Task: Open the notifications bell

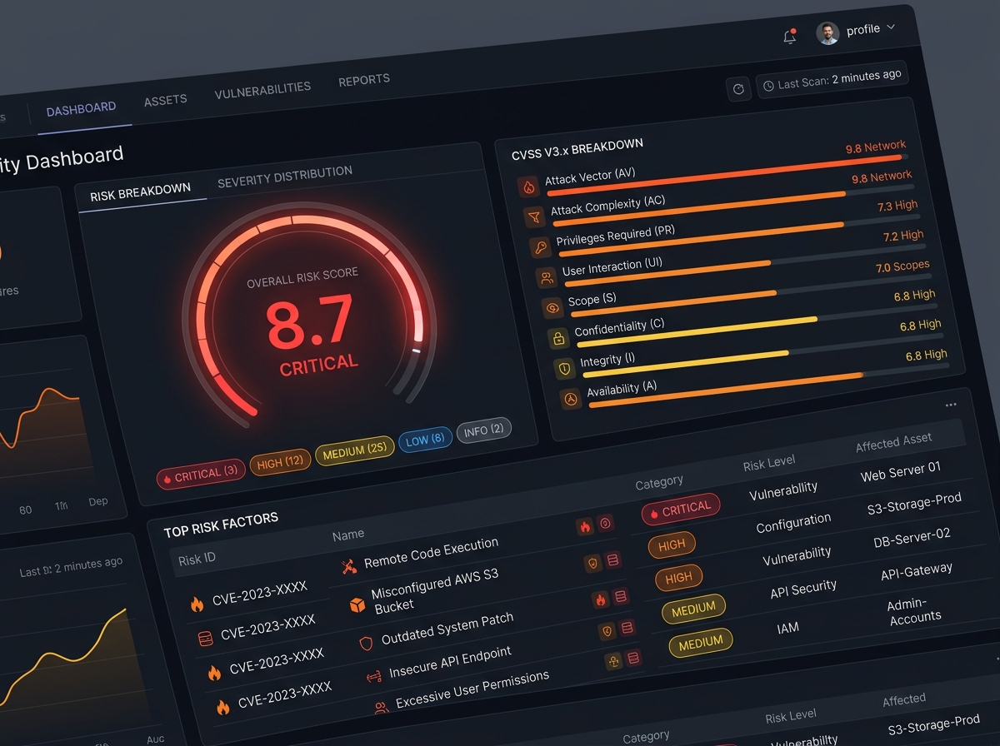Action: pos(789,36)
